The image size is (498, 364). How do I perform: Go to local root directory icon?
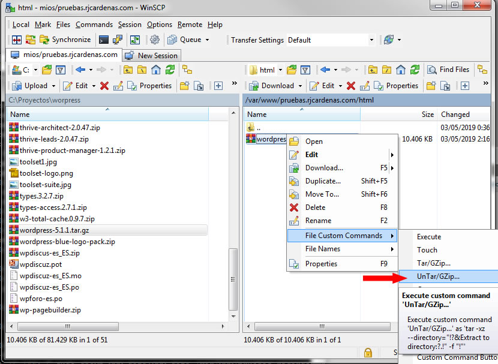pyautogui.click(x=142, y=70)
